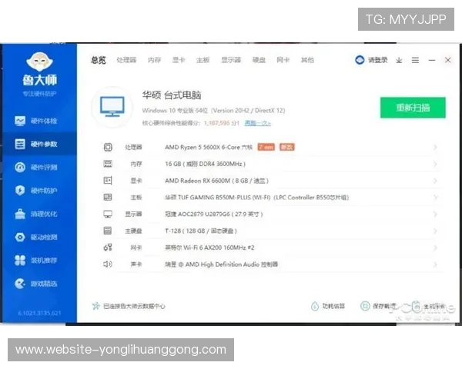Viewport: 462px width, 369px height.
Task: Open 清理优化 in the sidebar
Action: [x=36, y=214]
